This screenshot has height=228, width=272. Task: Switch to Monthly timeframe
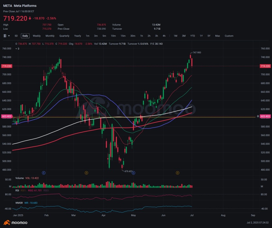[x=50, y=36]
